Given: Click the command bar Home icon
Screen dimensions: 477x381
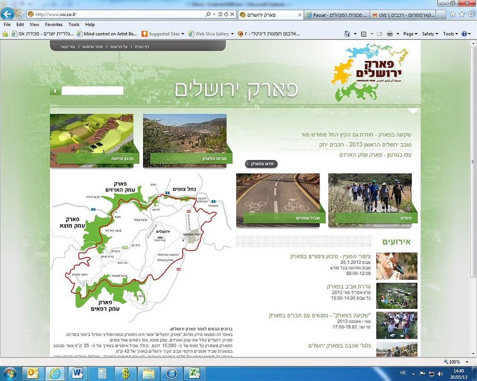Looking at the screenshot, I should coord(347,34).
